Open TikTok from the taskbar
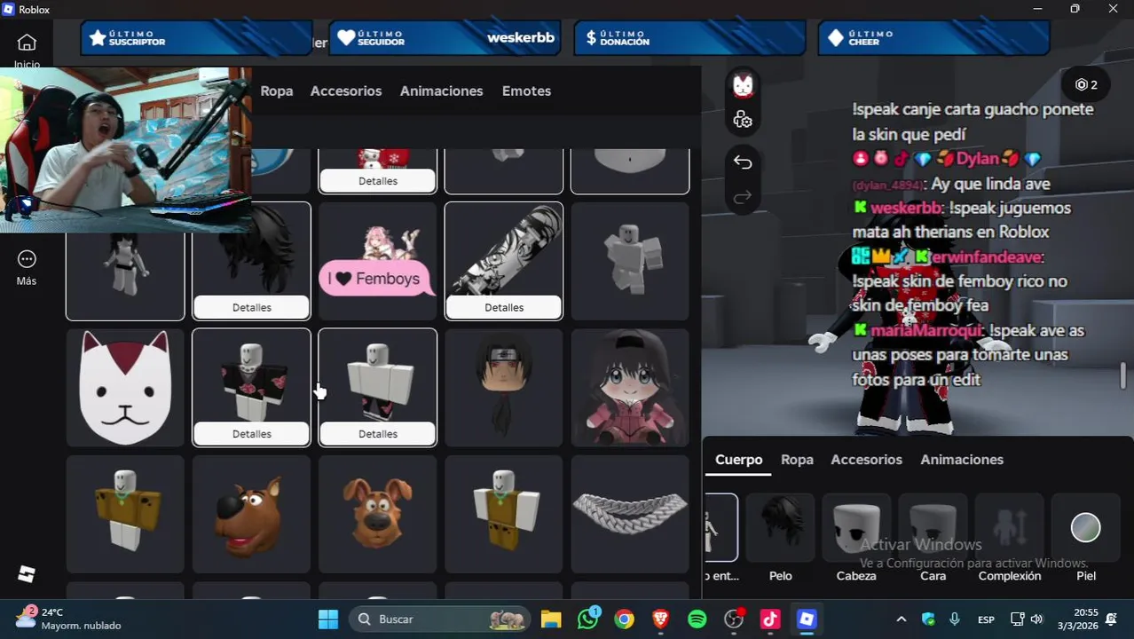The image size is (1134, 639). (x=769, y=619)
